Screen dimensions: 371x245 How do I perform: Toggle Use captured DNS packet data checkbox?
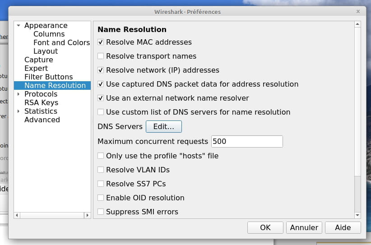coord(101,84)
